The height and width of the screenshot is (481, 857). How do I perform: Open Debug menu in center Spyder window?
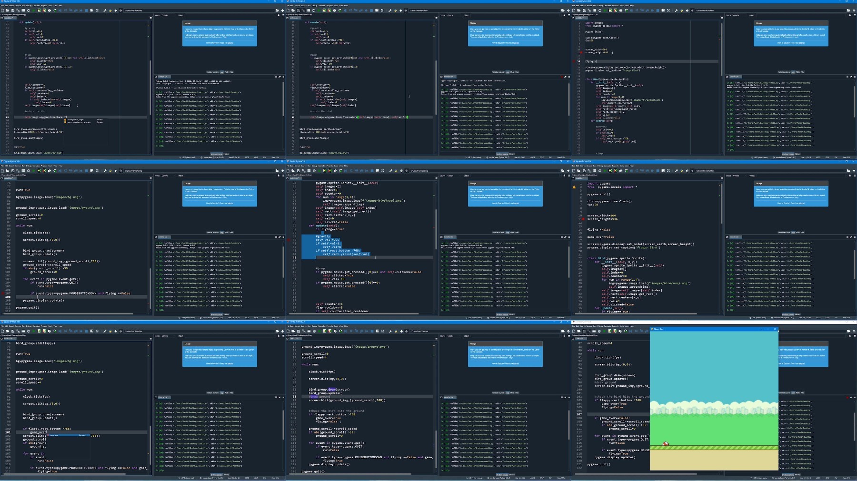pyautogui.click(x=314, y=166)
